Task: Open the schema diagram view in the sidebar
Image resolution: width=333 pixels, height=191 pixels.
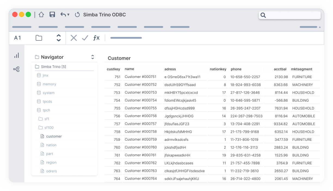Action: [x=17, y=69]
